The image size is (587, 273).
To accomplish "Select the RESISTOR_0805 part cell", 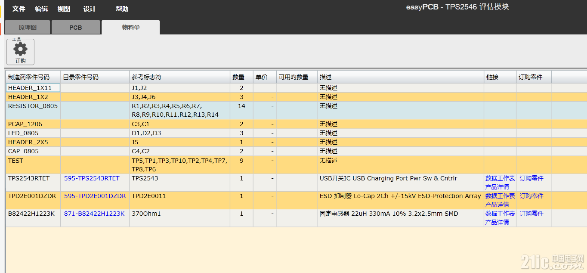I will [x=33, y=110].
